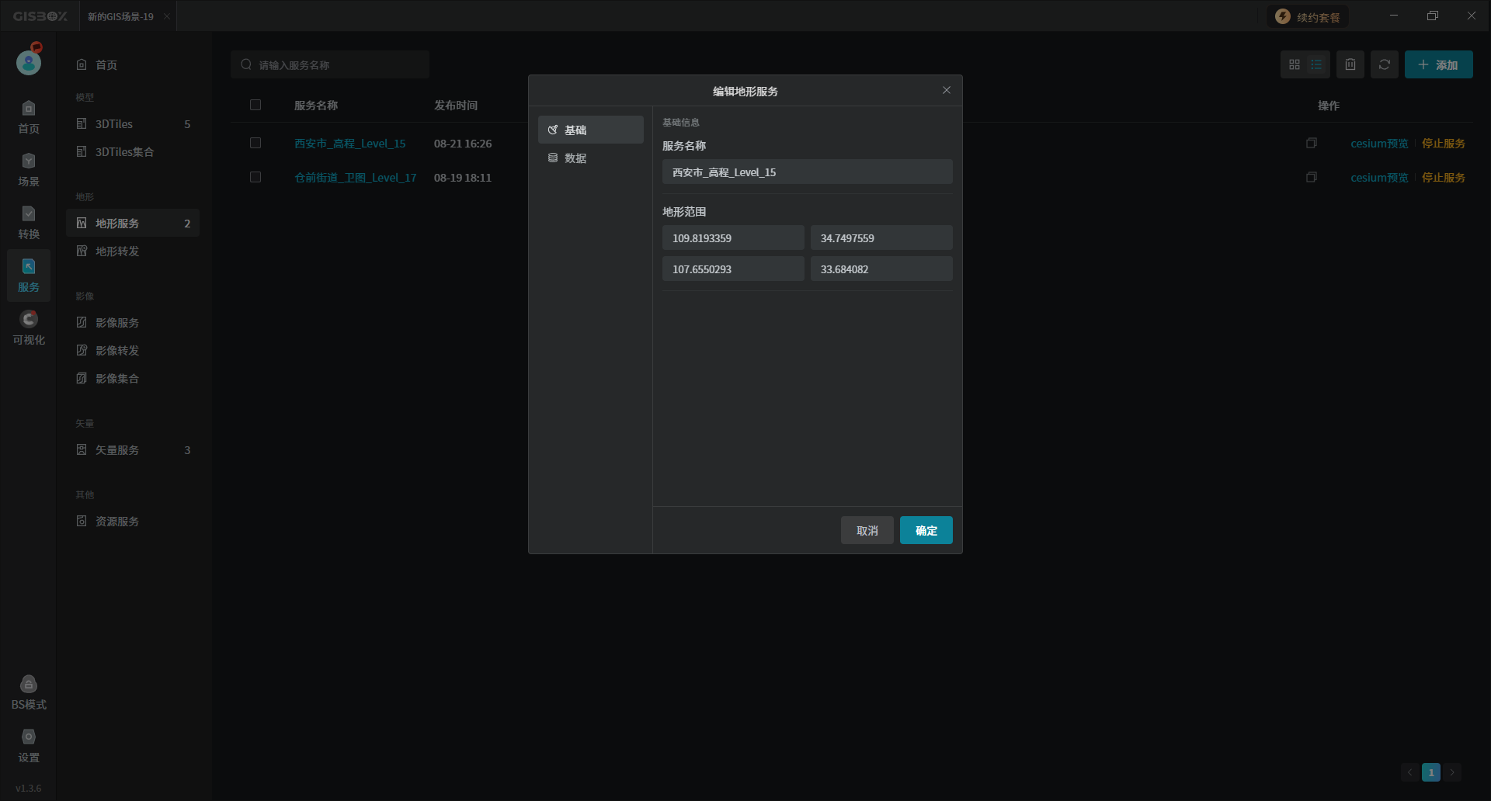The height and width of the screenshot is (801, 1491).
Task: Open 影像服务 in the navigation menu
Action: [x=117, y=323]
